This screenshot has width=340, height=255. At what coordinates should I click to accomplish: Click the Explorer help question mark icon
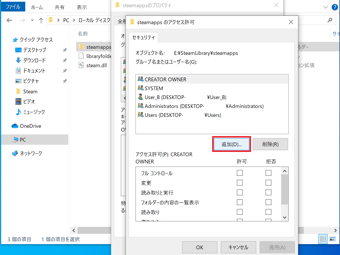335,7
